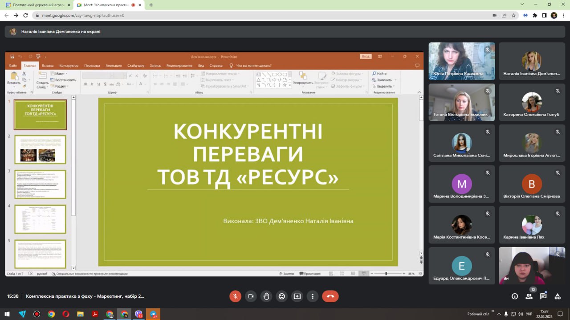Click the УКР language indicator in tray
This screenshot has height=320, width=570.
(x=529, y=314)
